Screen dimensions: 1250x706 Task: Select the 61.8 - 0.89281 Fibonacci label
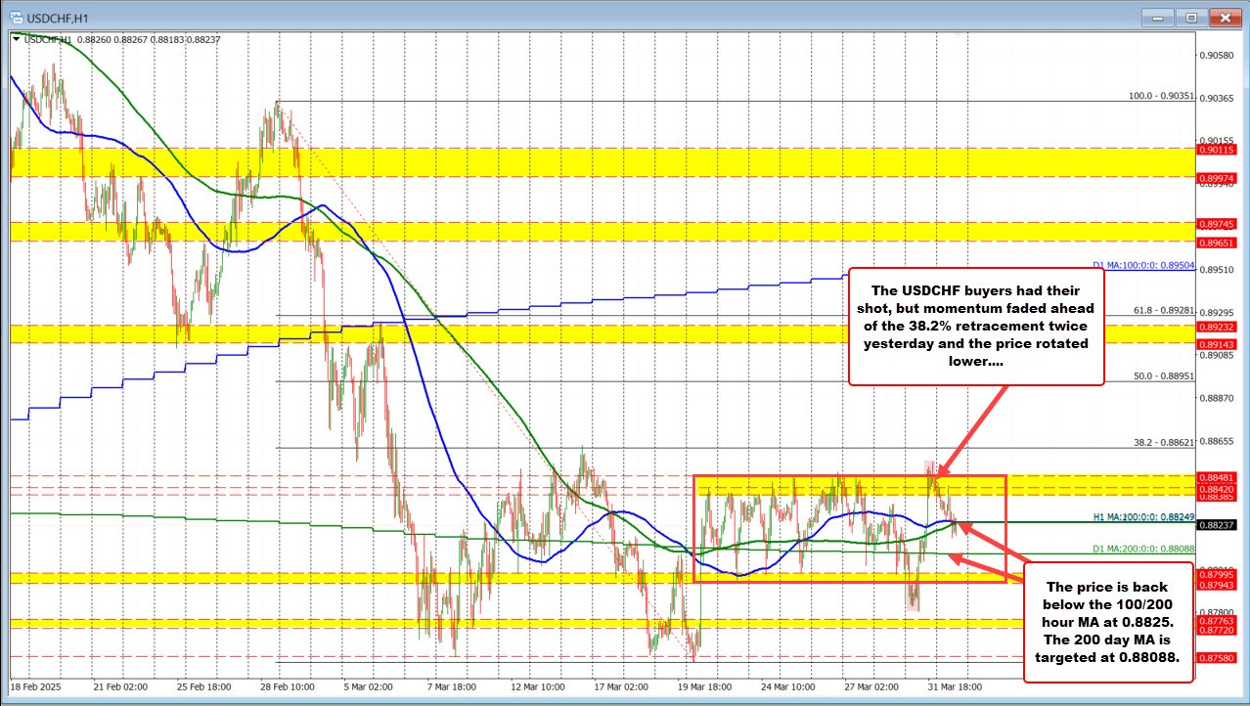click(1164, 311)
